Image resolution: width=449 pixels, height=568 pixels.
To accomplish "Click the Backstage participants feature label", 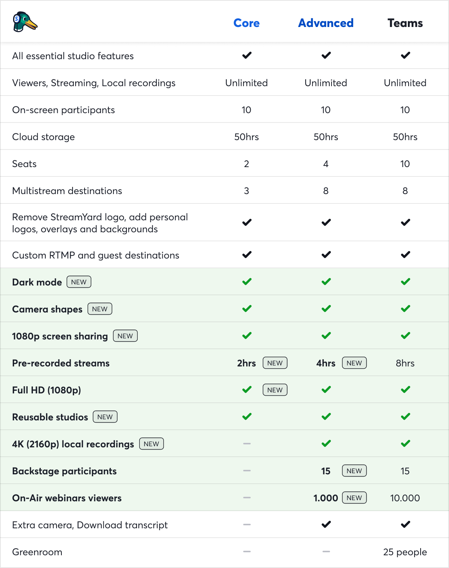I will (x=64, y=471).
